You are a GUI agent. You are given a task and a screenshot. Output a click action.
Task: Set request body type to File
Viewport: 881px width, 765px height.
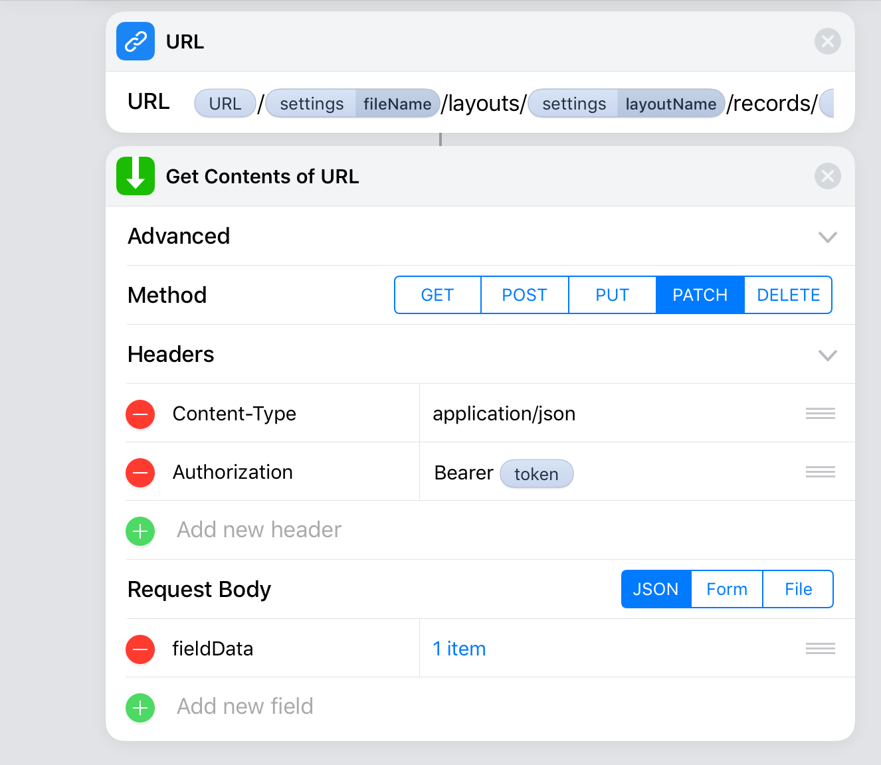tap(798, 589)
